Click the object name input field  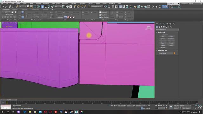click(166, 53)
